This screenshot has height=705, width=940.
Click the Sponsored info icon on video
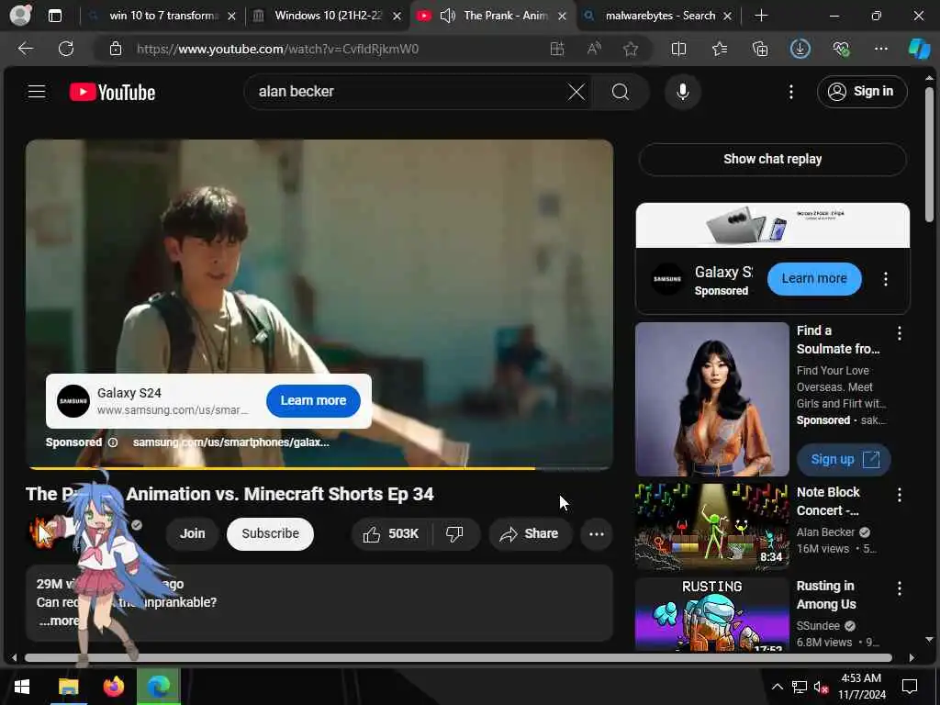click(x=113, y=442)
